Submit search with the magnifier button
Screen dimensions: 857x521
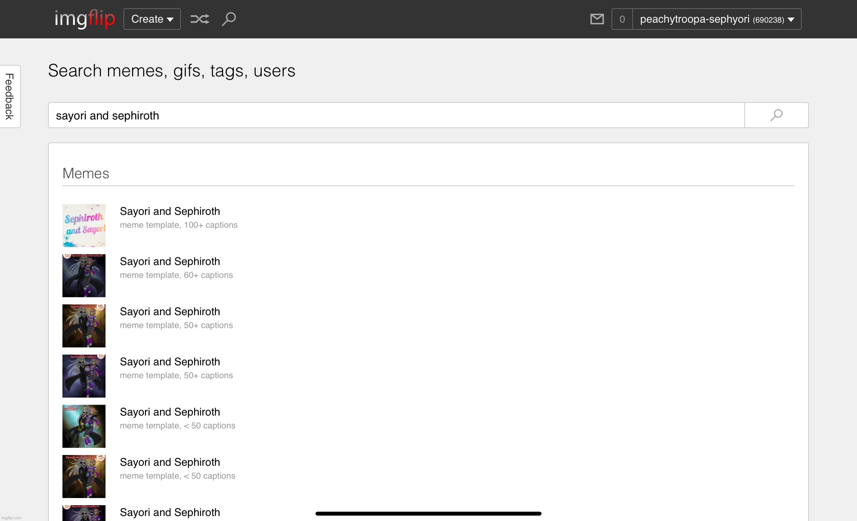(x=777, y=115)
